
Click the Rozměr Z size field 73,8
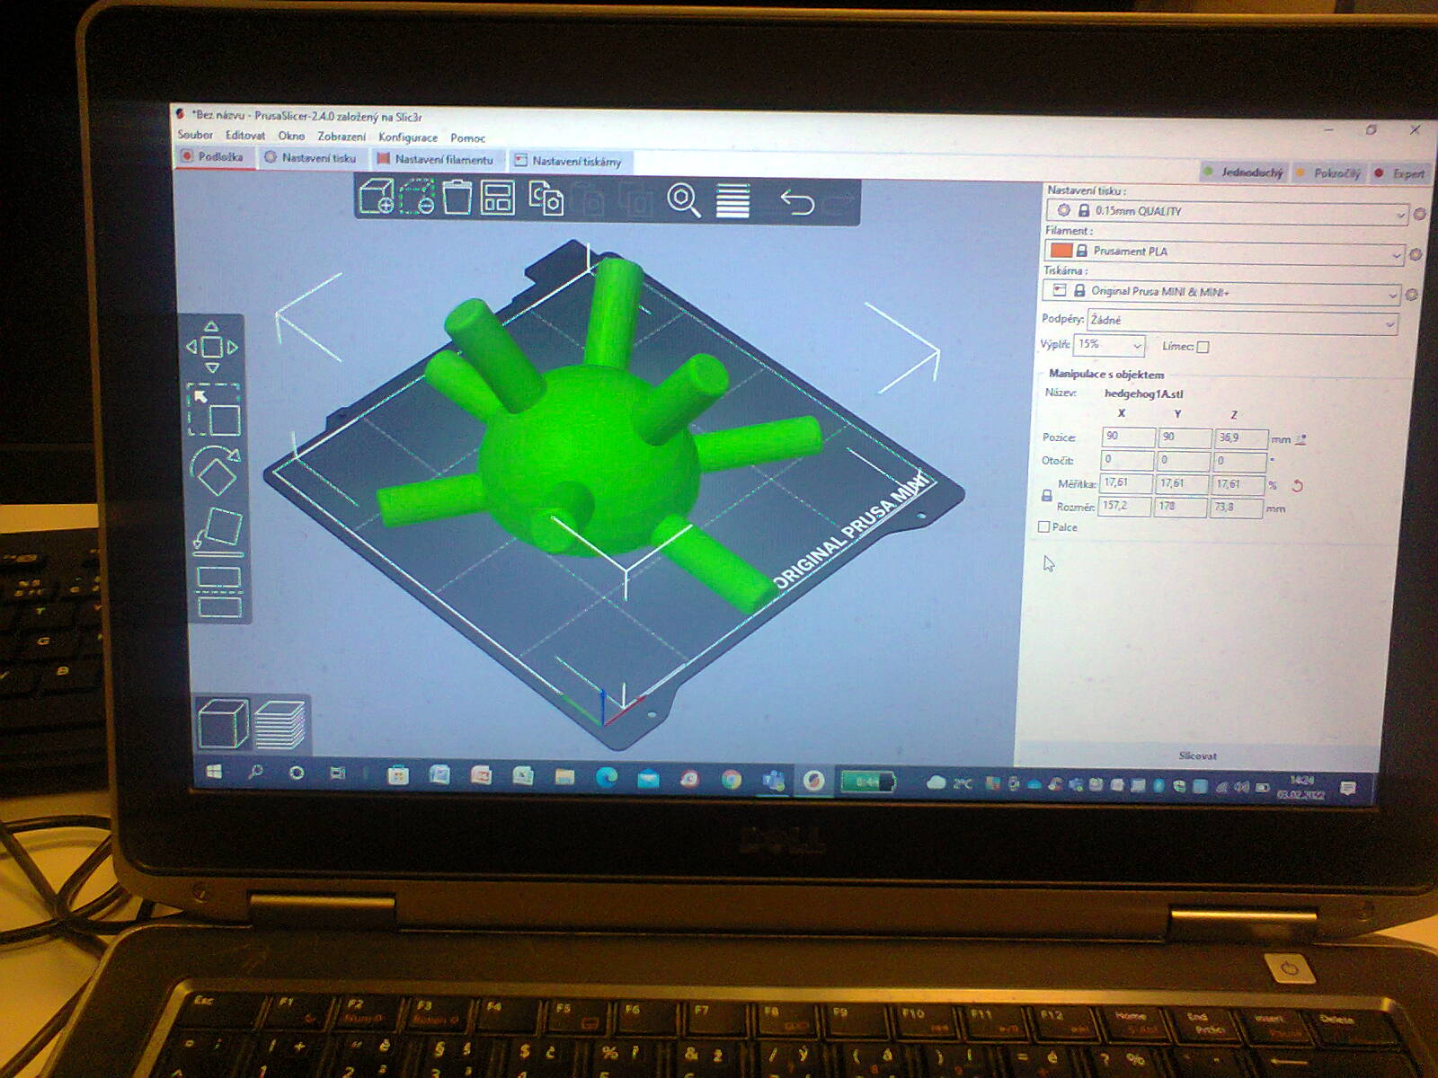coord(1237,508)
